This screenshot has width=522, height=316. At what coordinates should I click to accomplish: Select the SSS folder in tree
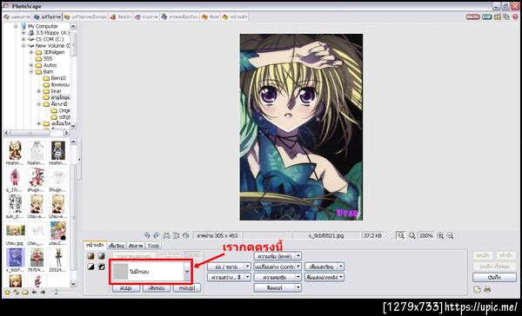[x=48, y=58]
